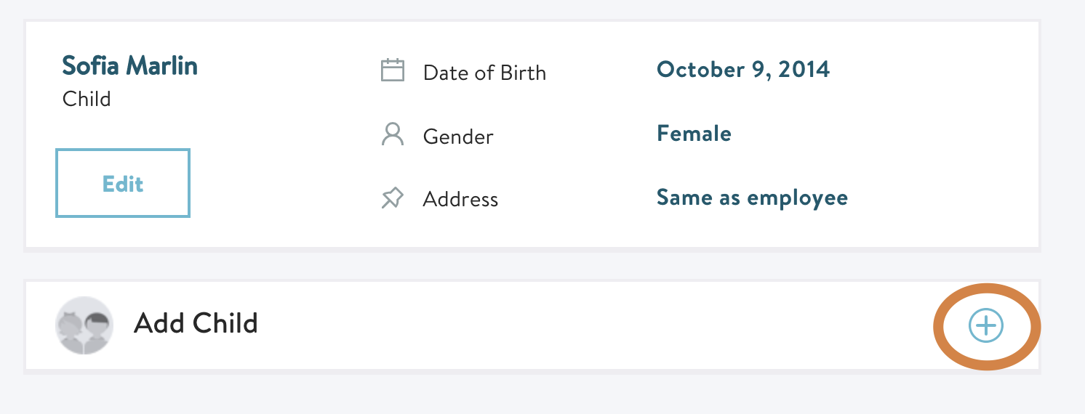Click the Gender field label
1085x414 pixels.
[458, 137]
